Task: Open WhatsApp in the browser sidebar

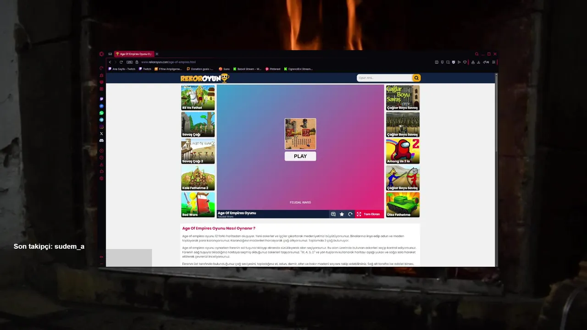Action: 101,113
